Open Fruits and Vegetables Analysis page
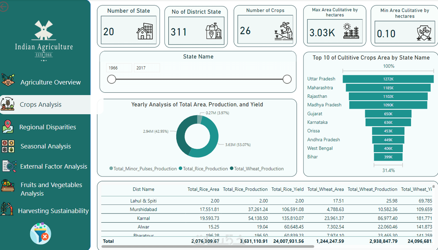 coord(51,189)
